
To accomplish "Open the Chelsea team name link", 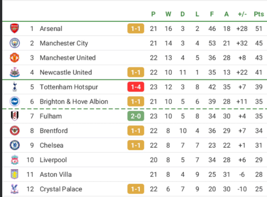I will click(51, 145).
